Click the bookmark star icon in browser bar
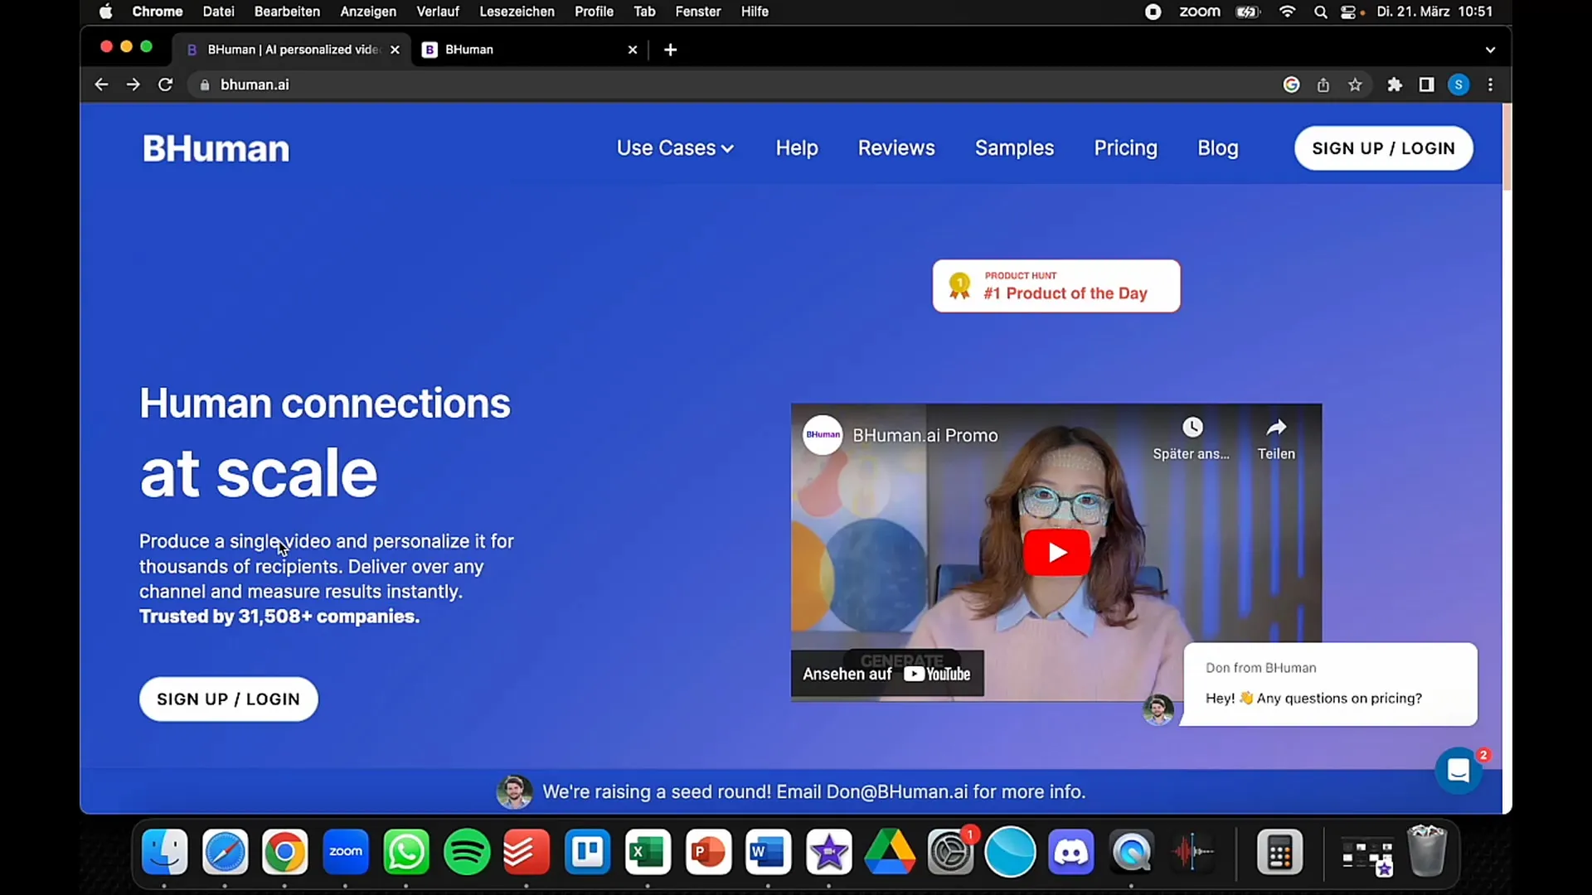 [1355, 85]
